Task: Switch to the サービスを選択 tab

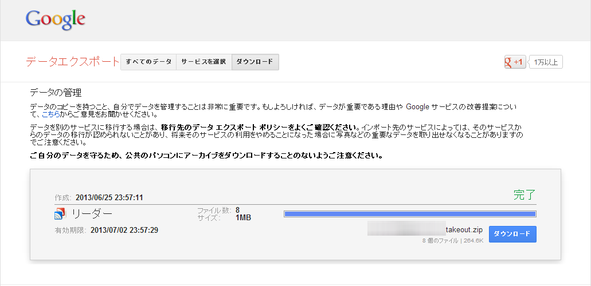Action: [203, 62]
